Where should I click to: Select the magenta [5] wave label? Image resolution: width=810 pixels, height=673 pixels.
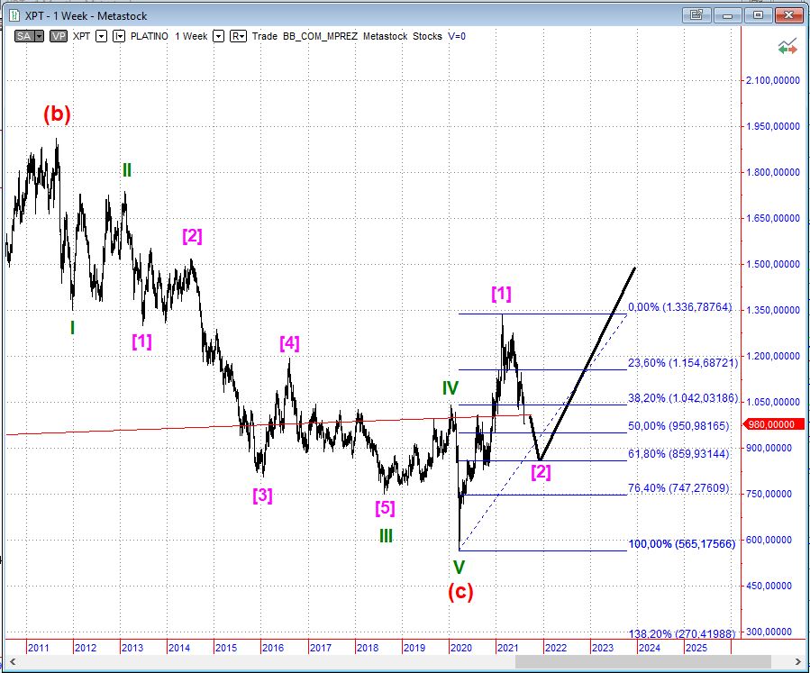tap(385, 508)
